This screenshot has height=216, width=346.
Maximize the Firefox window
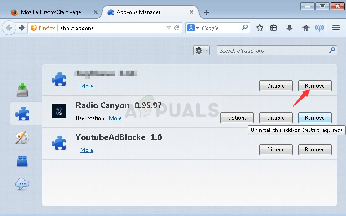(x=322, y=6)
